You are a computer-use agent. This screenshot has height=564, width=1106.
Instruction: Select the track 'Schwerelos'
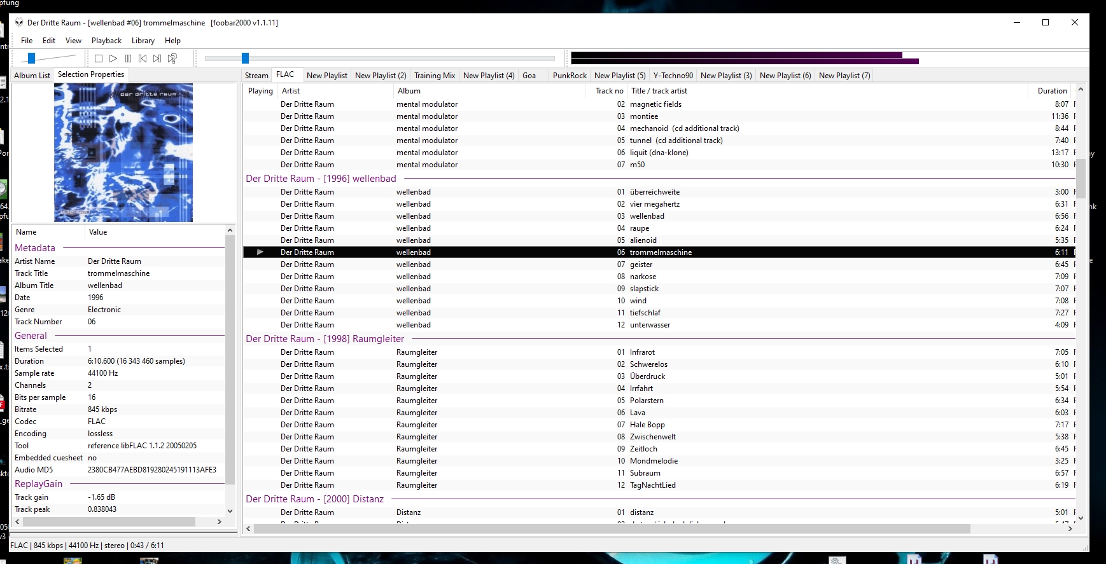click(659, 364)
